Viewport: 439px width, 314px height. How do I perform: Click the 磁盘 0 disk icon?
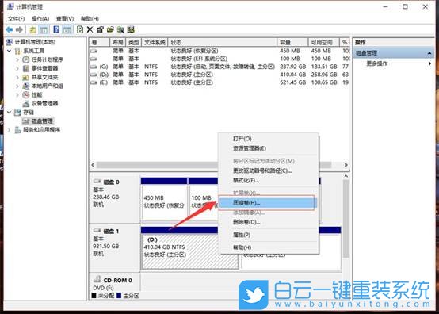[97, 182]
